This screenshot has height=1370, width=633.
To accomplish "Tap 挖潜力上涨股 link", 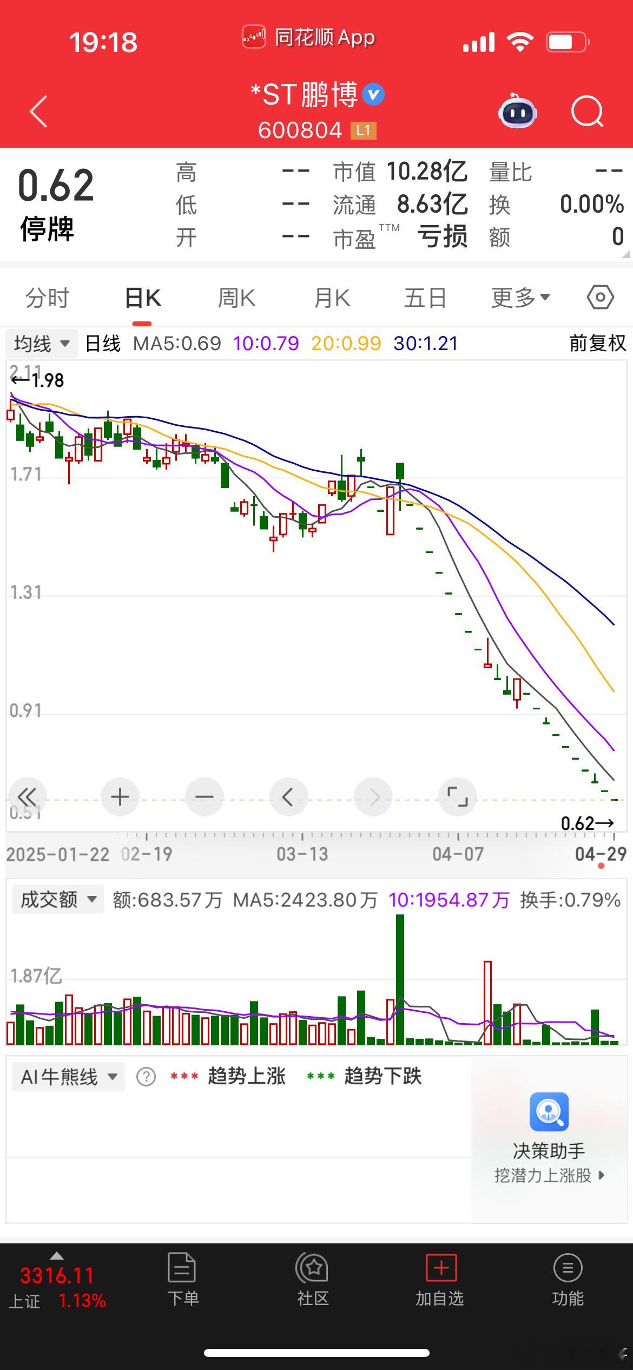I will [x=549, y=1176].
